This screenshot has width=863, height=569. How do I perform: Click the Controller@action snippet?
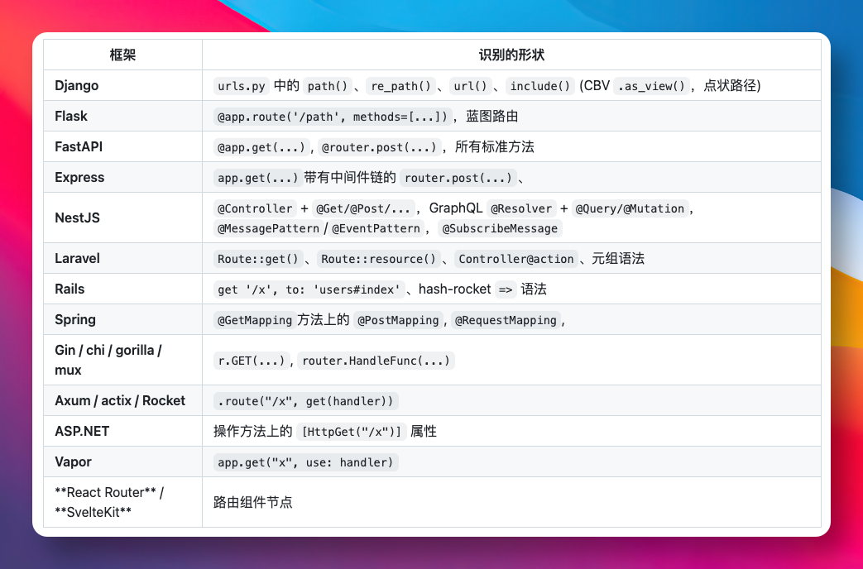[516, 259]
